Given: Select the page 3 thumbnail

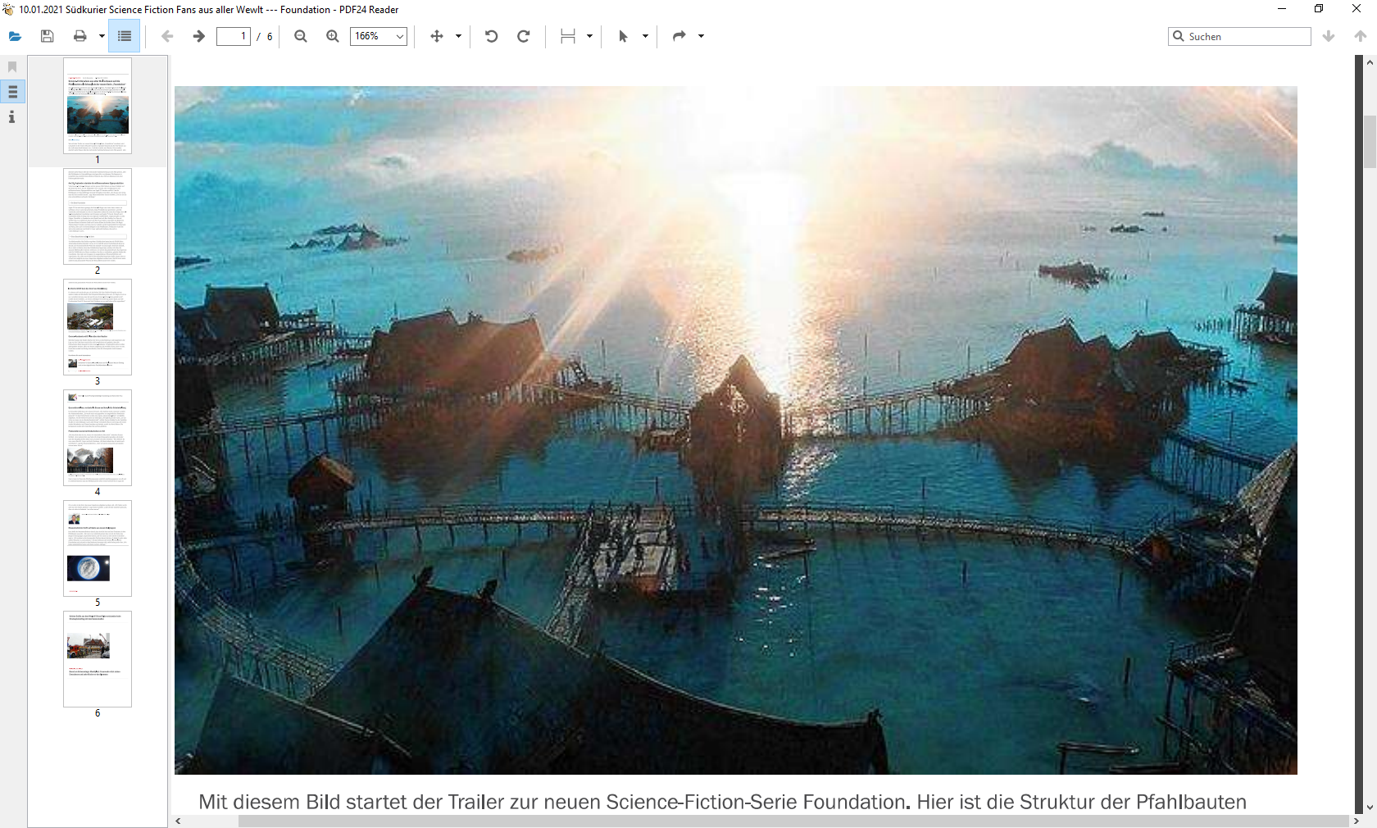Looking at the screenshot, I should pos(98,327).
